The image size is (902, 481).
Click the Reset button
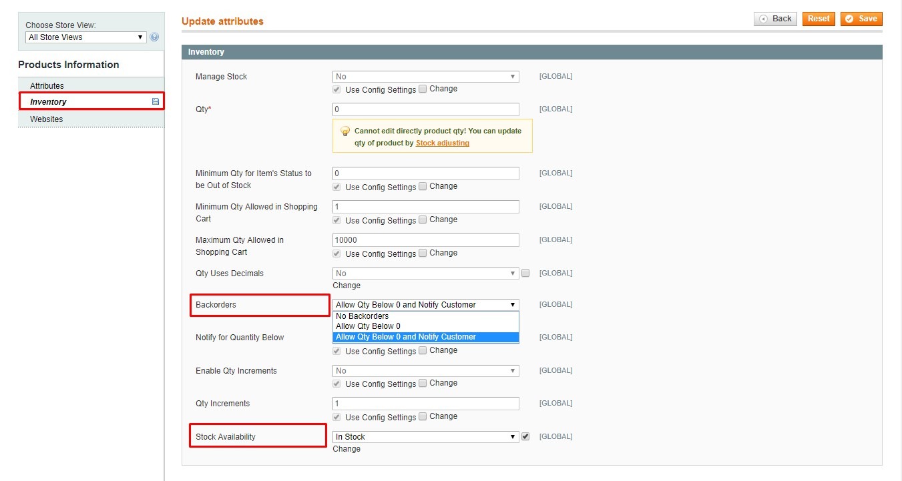(x=819, y=19)
